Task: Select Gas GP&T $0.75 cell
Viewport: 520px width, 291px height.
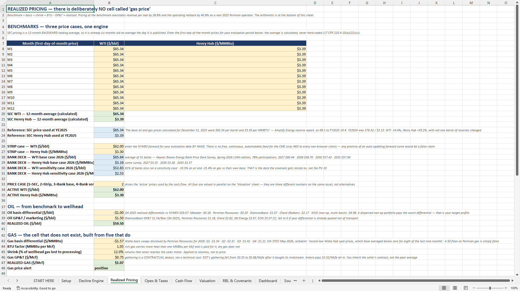Action: [x=109, y=257]
